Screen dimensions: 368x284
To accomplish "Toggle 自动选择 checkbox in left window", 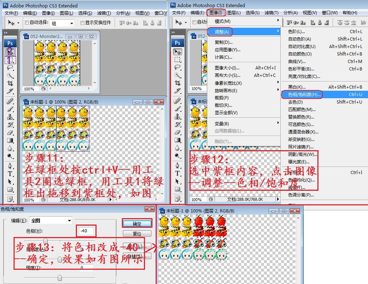I will [27, 22].
